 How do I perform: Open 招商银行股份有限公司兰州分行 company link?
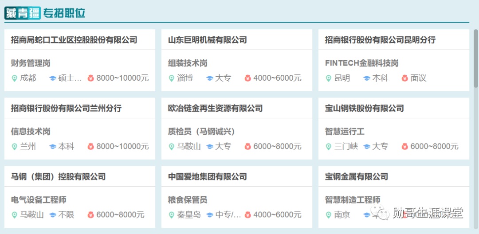pos(66,108)
